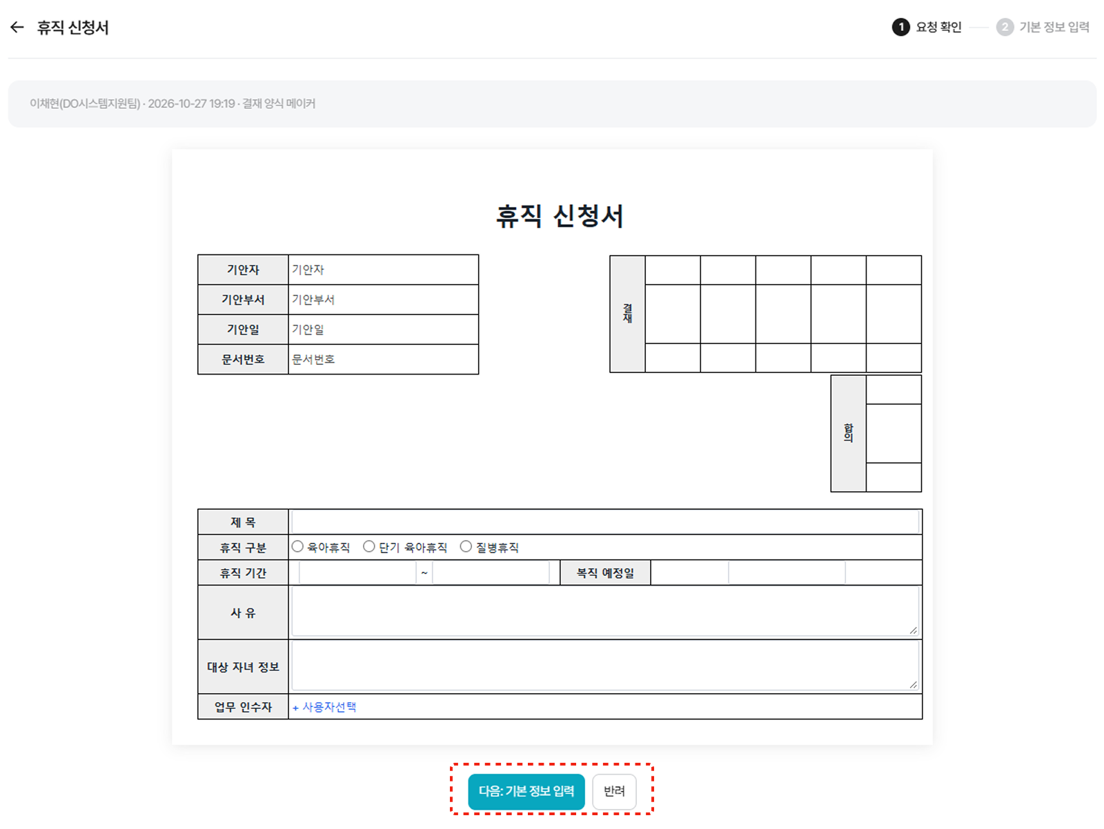Click the 기안일 placeholder value cell
This screenshot has width=1104, height=829.
click(383, 329)
